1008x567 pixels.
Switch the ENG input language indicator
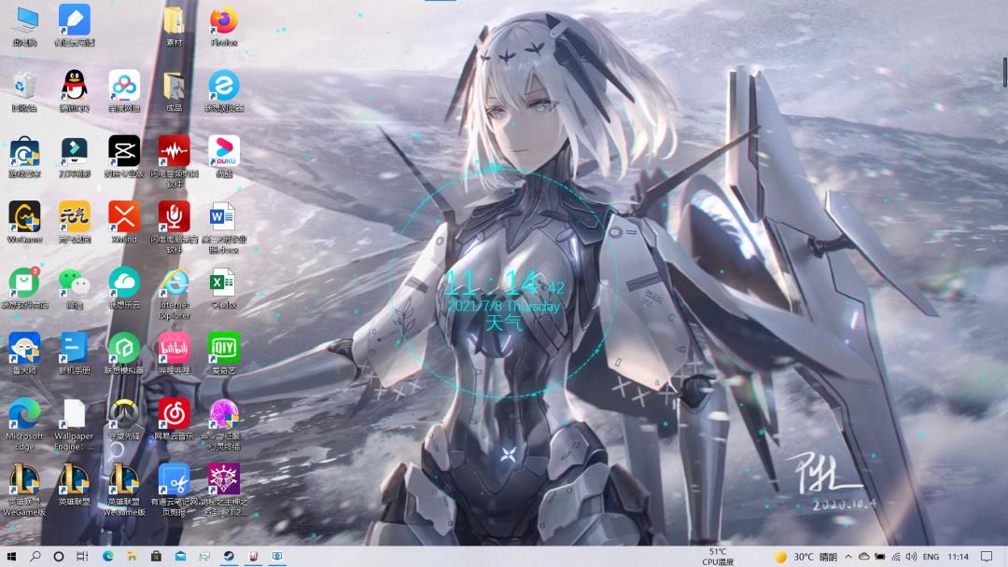point(931,557)
